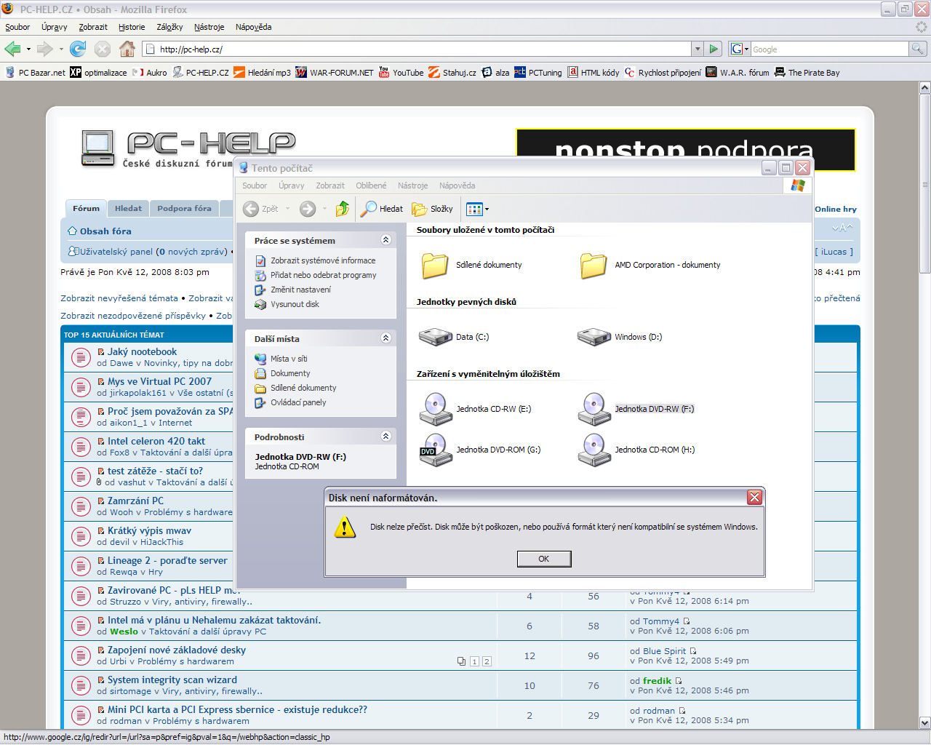This screenshot has height=745, width=931.
Task: Open the System integrity scan wizard topic
Action: tap(172, 680)
